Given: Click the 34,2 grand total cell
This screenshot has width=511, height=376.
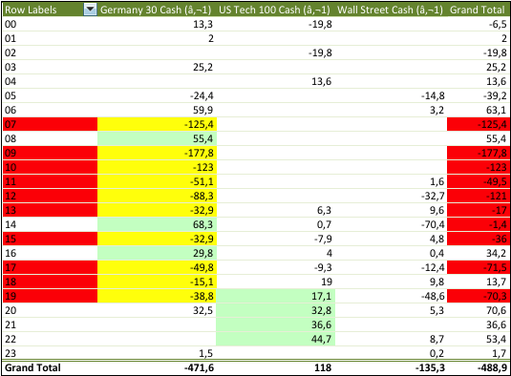Looking at the screenshot, I should 479,253.
